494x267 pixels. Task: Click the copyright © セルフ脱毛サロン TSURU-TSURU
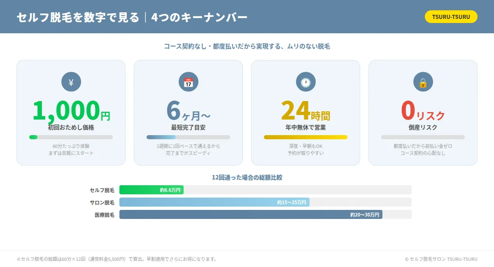pos(441,259)
